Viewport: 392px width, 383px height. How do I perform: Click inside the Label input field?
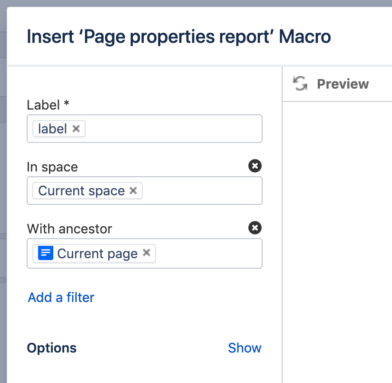[x=171, y=129]
